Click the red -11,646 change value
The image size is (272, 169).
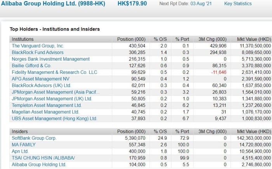[219, 72]
